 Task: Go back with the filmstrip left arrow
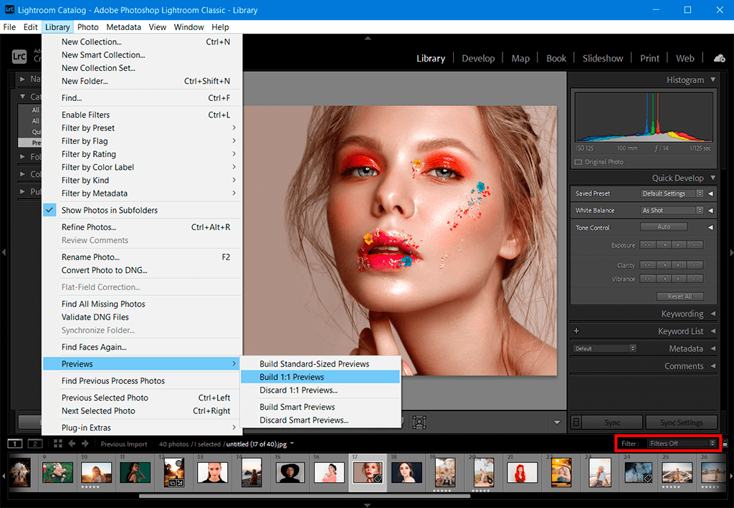(72, 444)
